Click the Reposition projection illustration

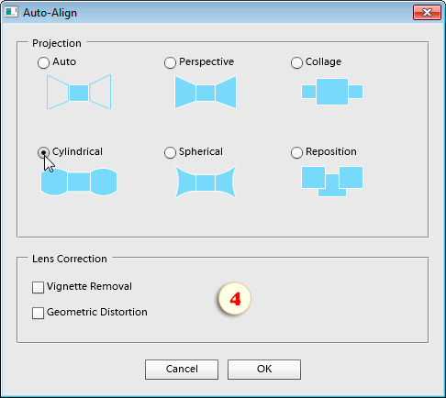(332, 182)
